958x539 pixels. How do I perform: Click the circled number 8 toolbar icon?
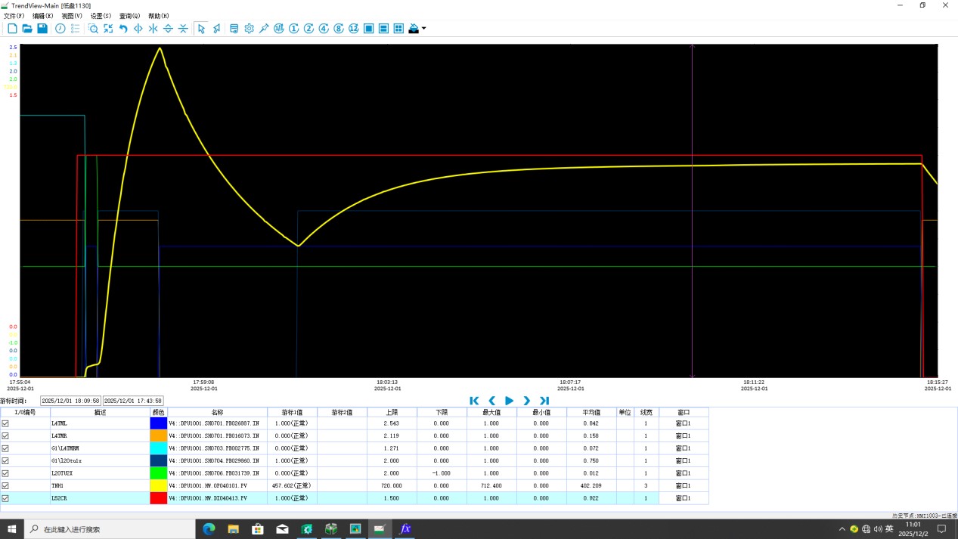click(x=339, y=29)
